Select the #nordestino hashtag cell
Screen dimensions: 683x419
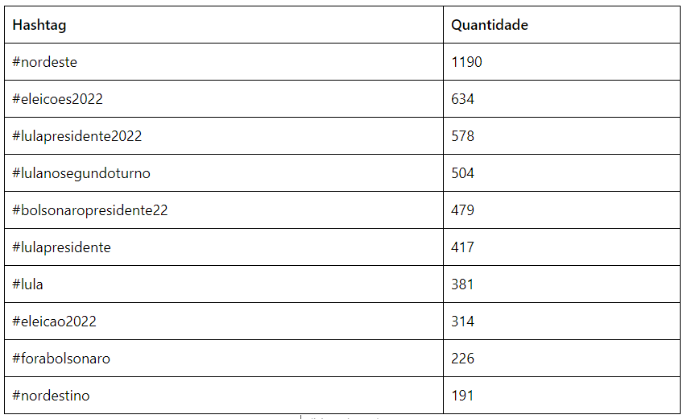pyautogui.click(x=52, y=396)
